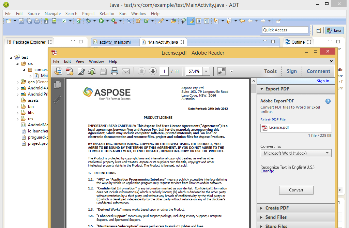Click the Change language link

(x=267, y=171)
